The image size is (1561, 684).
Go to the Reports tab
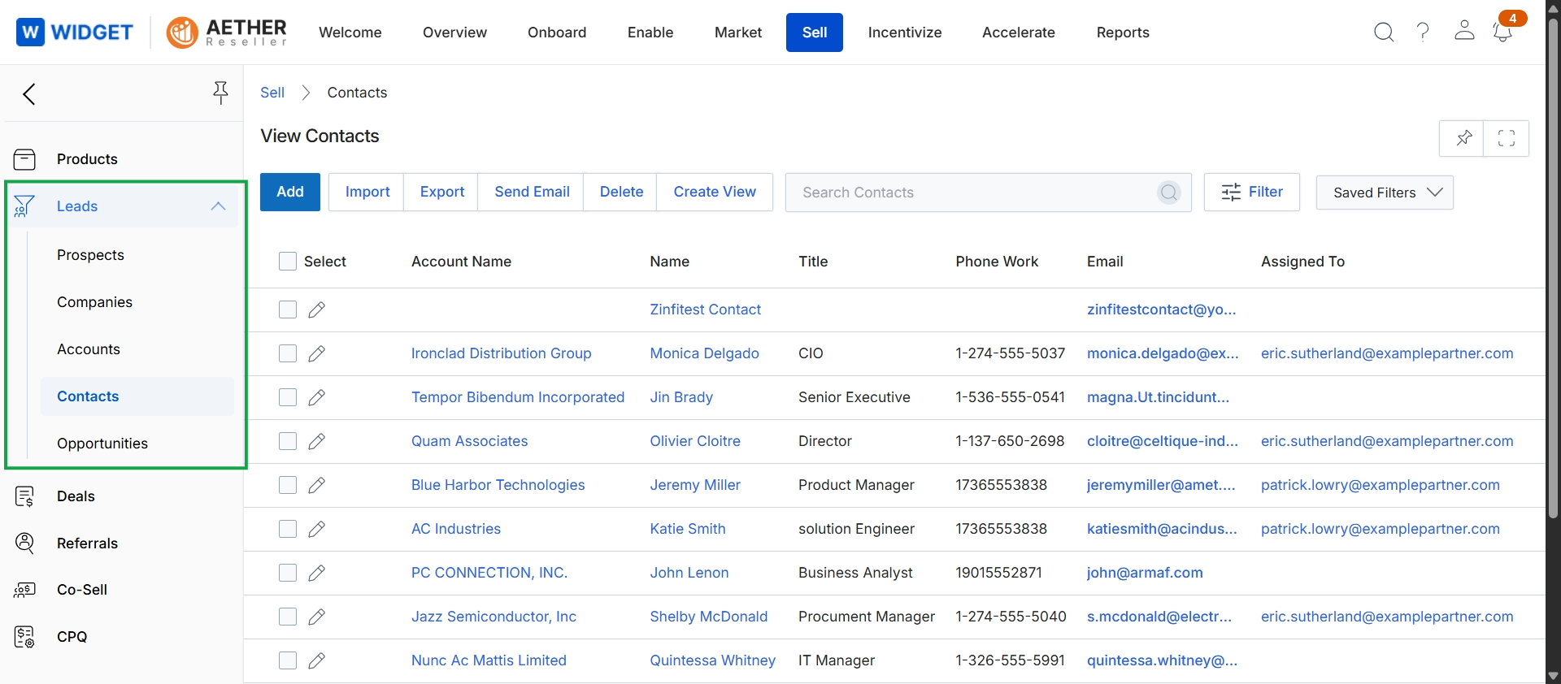click(1123, 32)
